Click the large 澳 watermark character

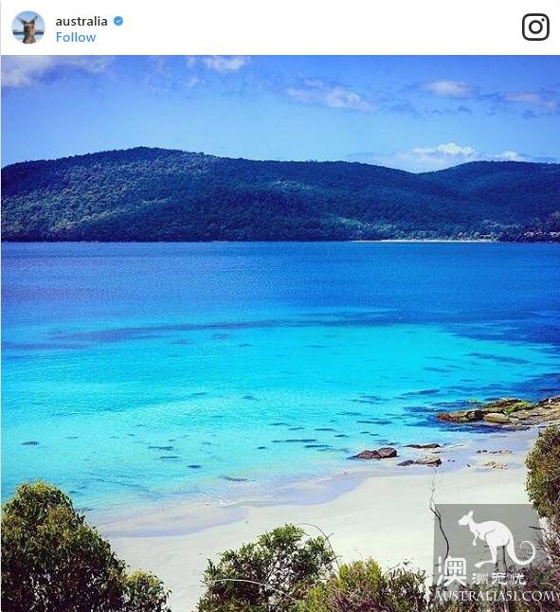tap(452, 571)
